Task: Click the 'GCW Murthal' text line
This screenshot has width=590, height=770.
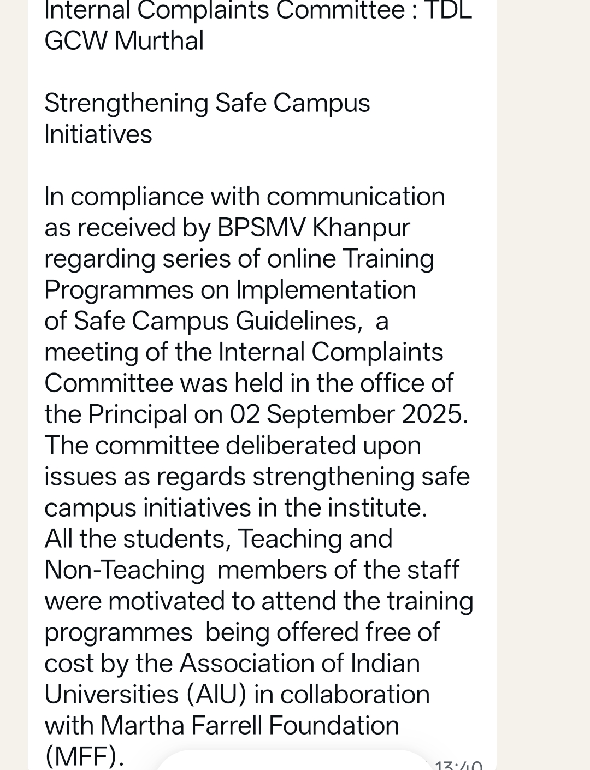Action: 124,41
